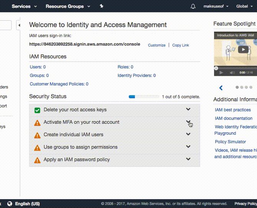Click the warning icon beside Activate MFA

tap(37, 123)
